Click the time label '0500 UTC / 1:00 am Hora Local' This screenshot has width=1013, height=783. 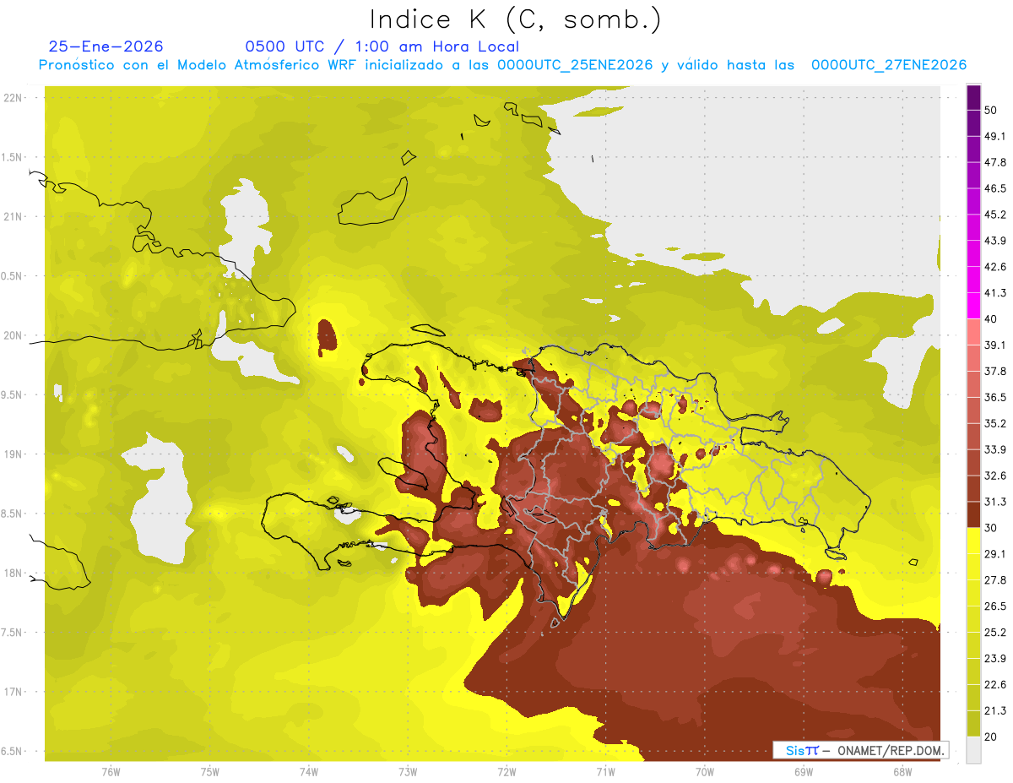click(382, 46)
